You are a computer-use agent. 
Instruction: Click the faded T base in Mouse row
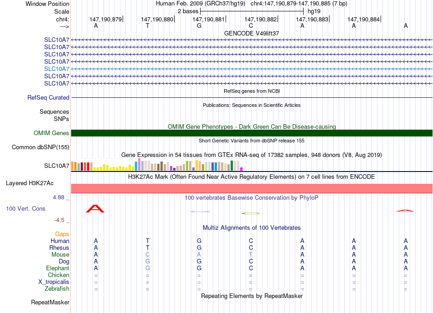251,255
